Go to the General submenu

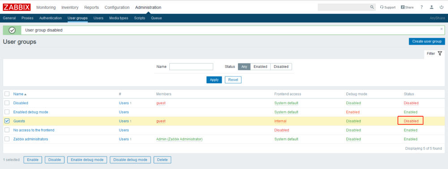(x=9, y=18)
